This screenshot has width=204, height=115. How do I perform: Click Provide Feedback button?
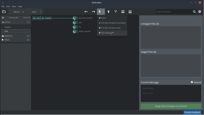(193, 112)
